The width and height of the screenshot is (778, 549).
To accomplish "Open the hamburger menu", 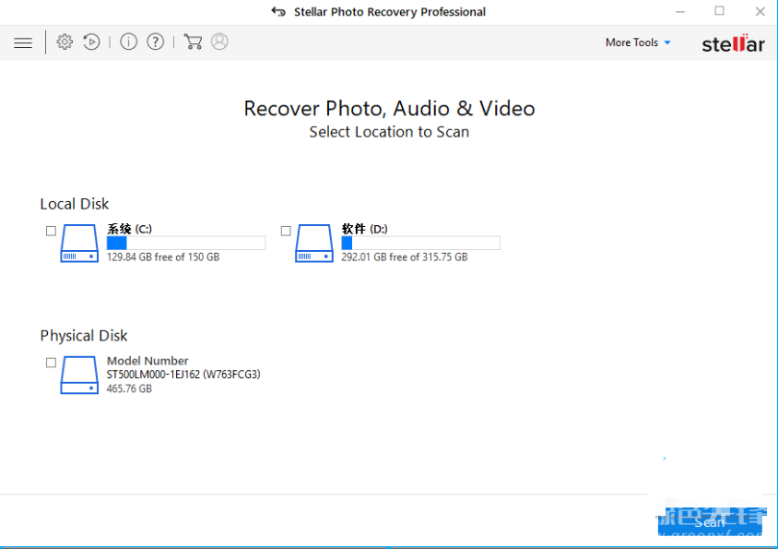I will coord(23,42).
